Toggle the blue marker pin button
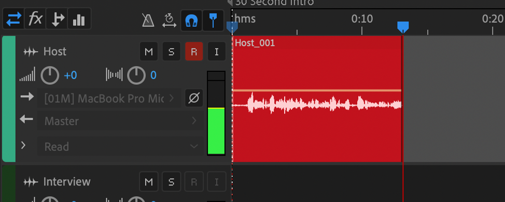This screenshot has height=202, width=505. point(213,21)
